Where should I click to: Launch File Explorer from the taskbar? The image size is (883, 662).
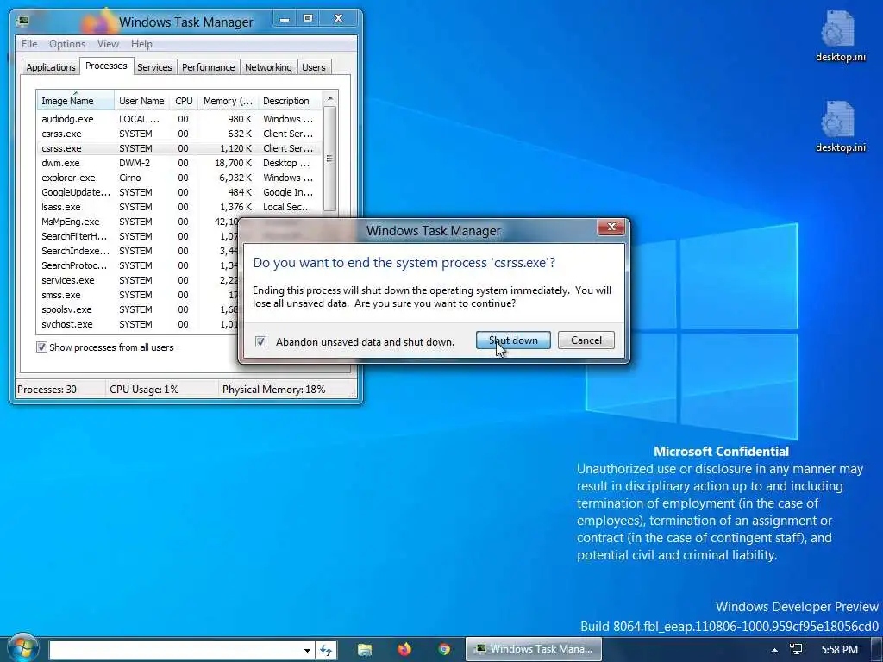pos(365,650)
